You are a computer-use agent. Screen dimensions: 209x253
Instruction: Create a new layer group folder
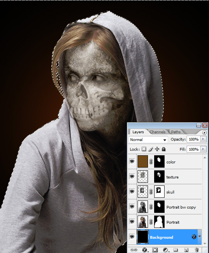point(176,250)
